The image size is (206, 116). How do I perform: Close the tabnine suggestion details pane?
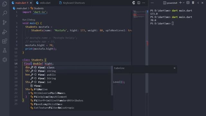174,68
